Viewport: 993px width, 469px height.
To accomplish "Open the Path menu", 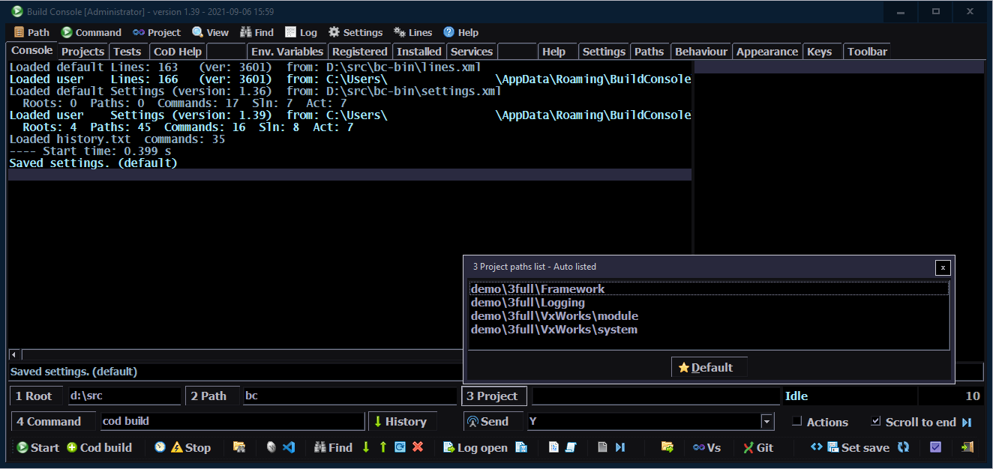I will [31, 32].
